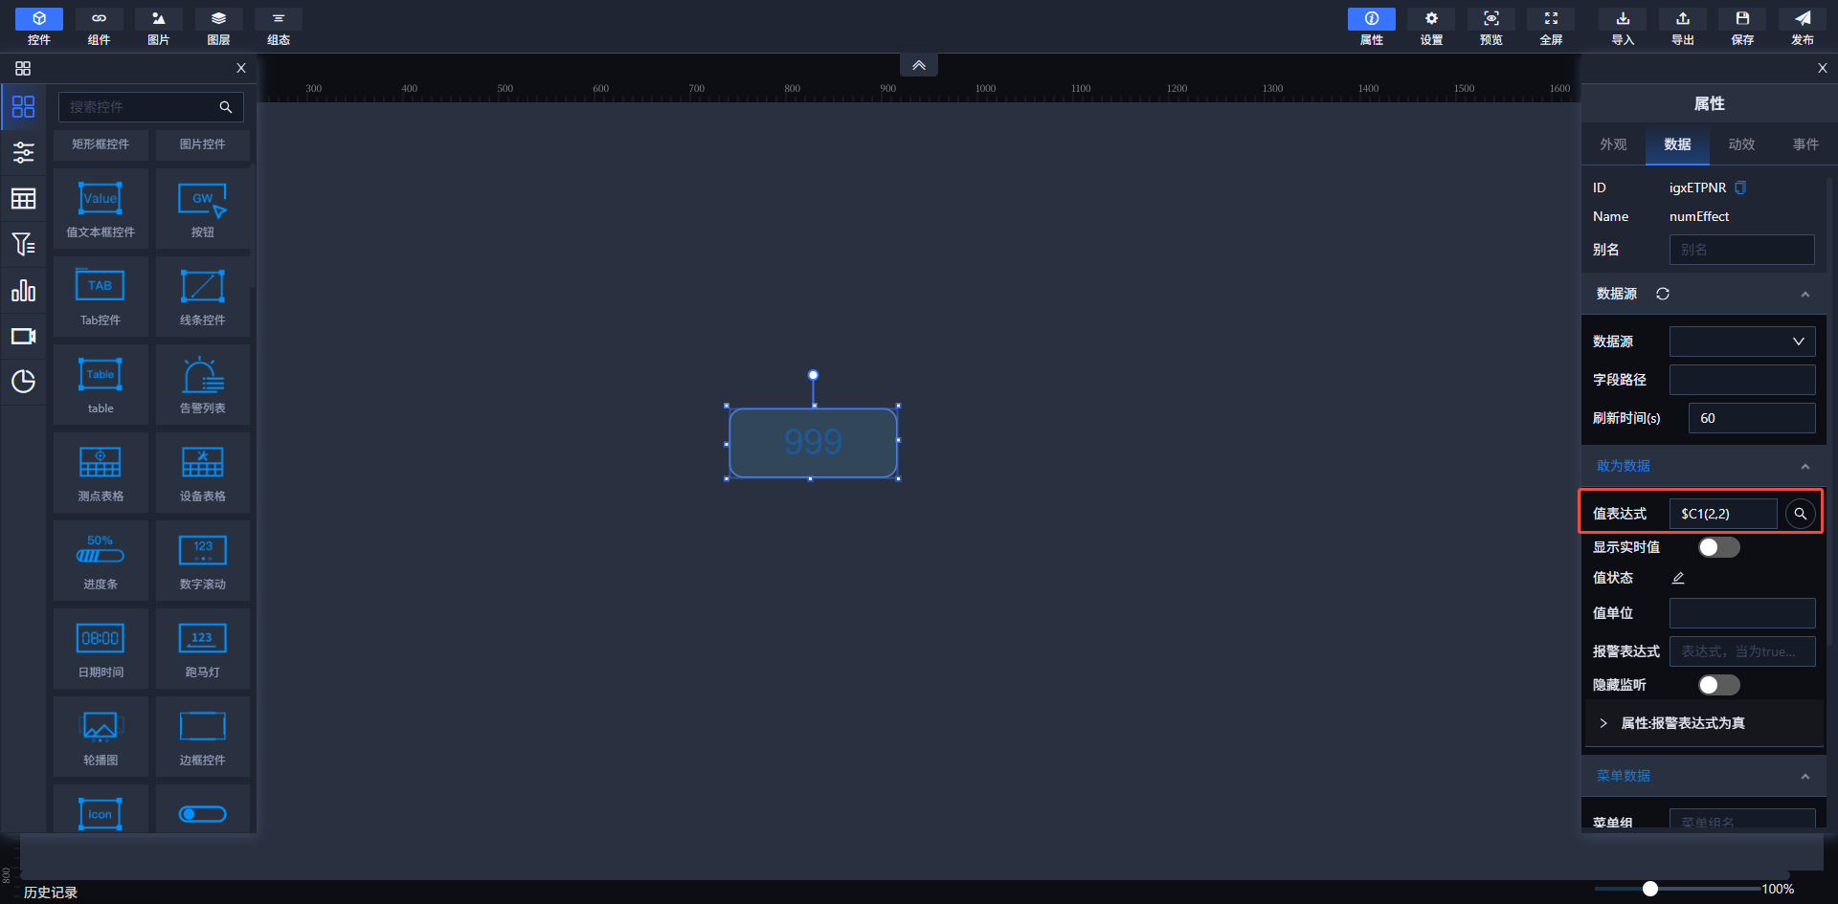Click search icon beside value expression field

[1800, 514]
